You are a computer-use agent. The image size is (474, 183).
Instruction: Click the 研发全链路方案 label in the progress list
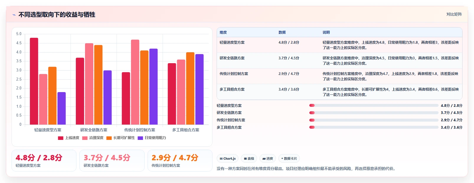coord(229,113)
